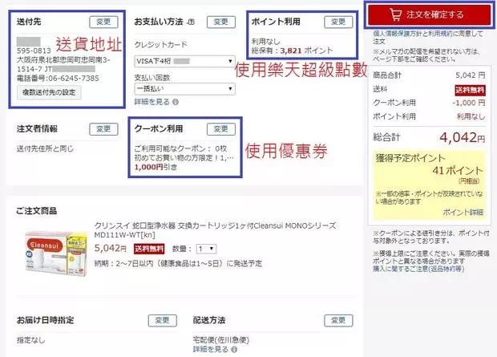The image size is (497, 357).
Task: Click 送料無料 badge in order summary
Action: coord(470,90)
